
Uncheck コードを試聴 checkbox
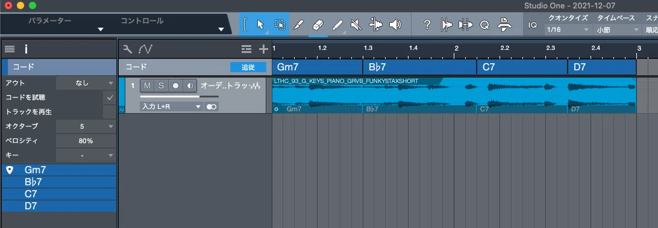point(110,97)
